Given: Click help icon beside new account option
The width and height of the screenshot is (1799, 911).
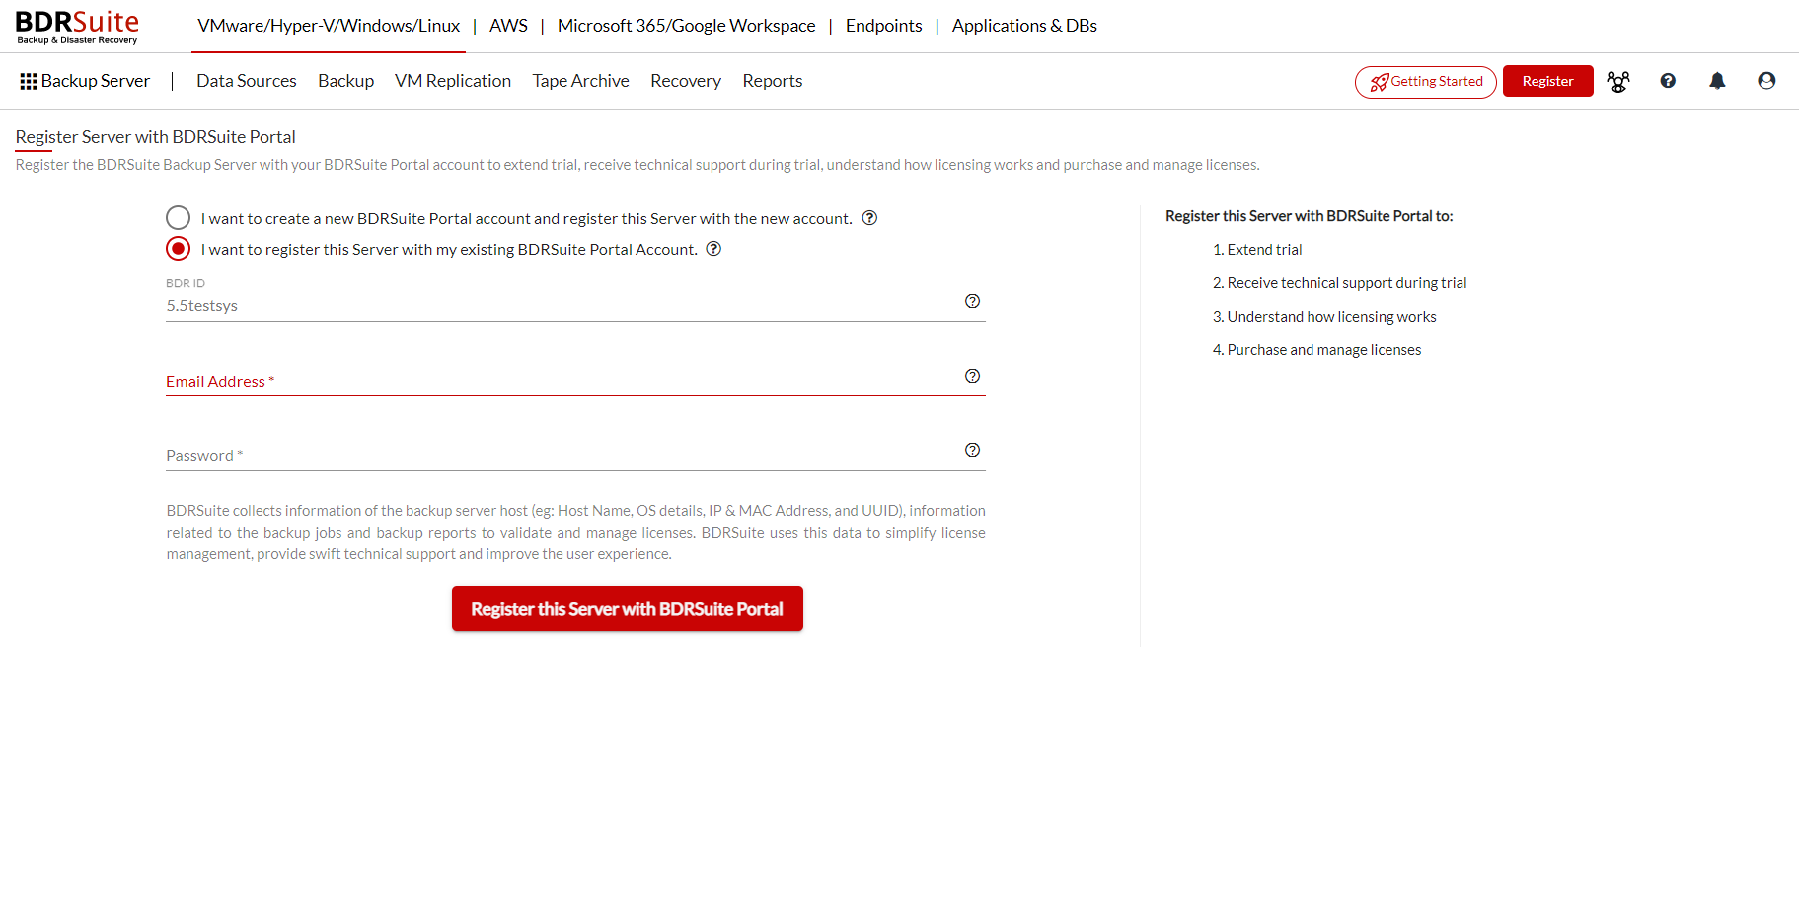Looking at the screenshot, I should pyautogui.click(x=869, y=218).
